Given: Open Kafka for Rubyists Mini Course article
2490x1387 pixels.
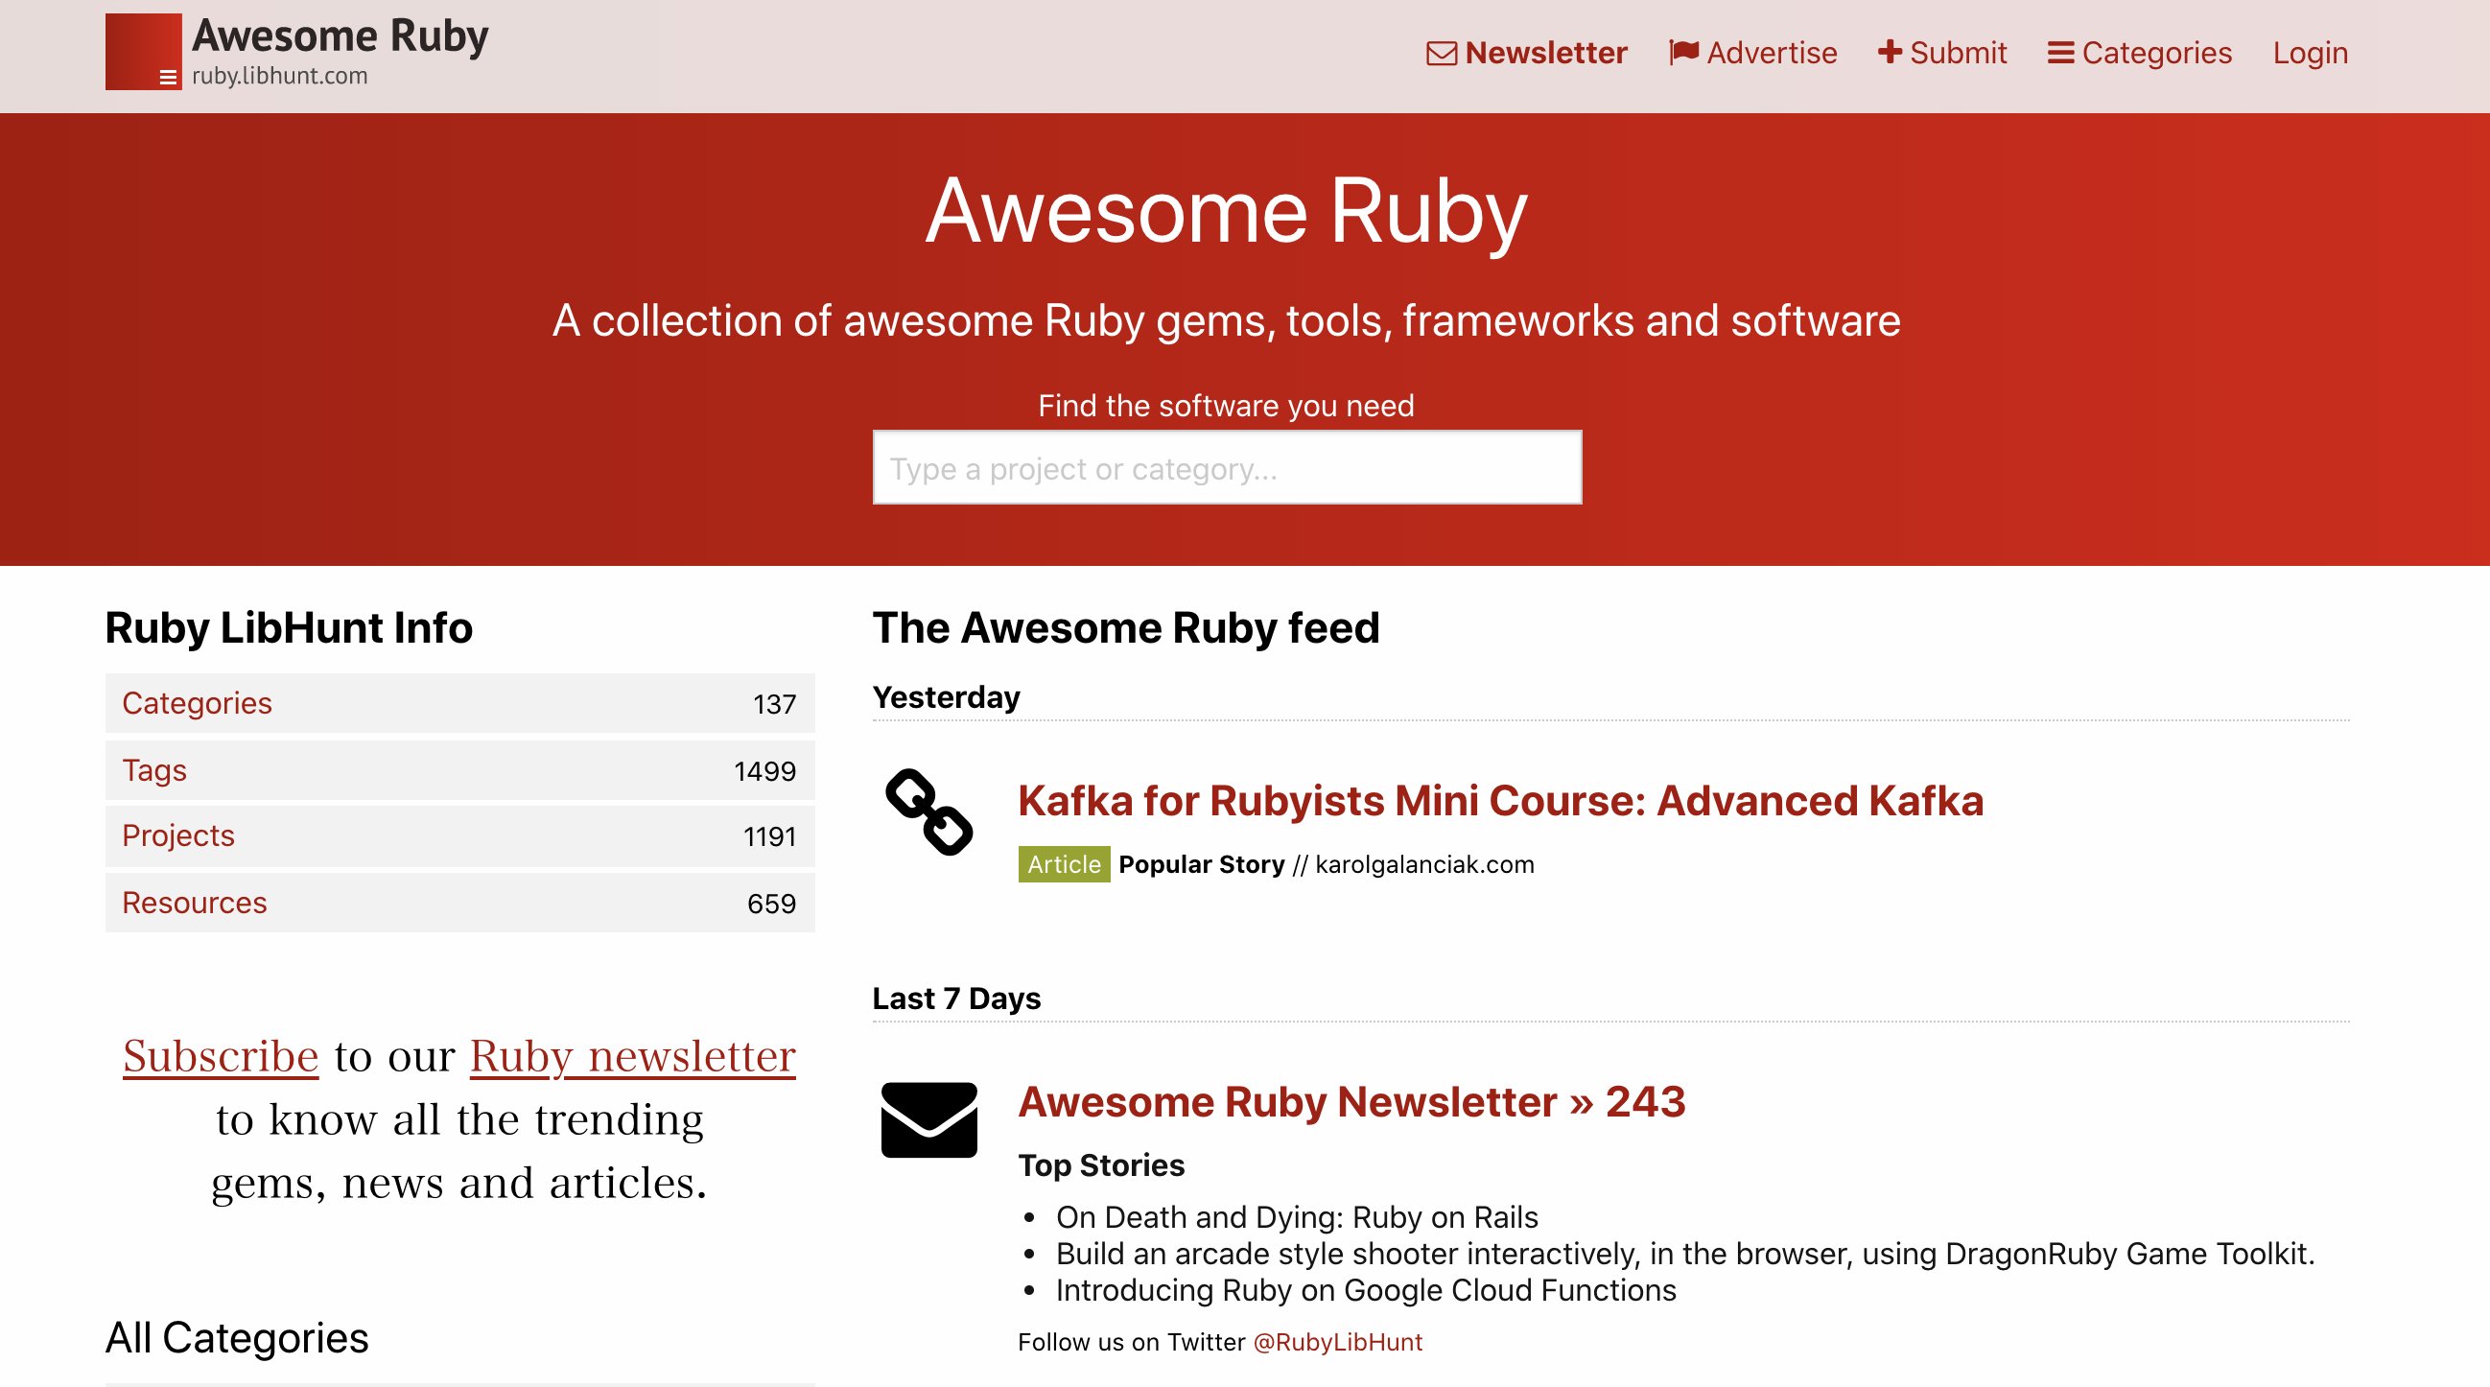Looking at the screenshot, I should (1500, 801).
